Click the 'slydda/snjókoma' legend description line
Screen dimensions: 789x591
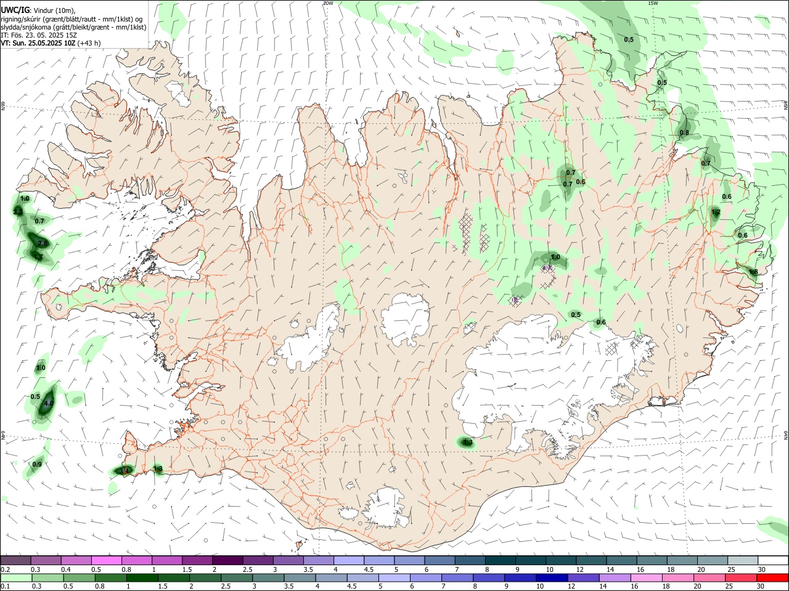tap(73, 27)
